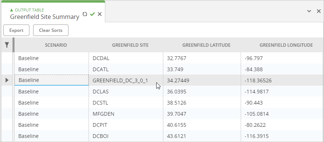This screenshot has width=324, height=142.
Task: Clear Sorts on the table
Action: coord(51,30)
